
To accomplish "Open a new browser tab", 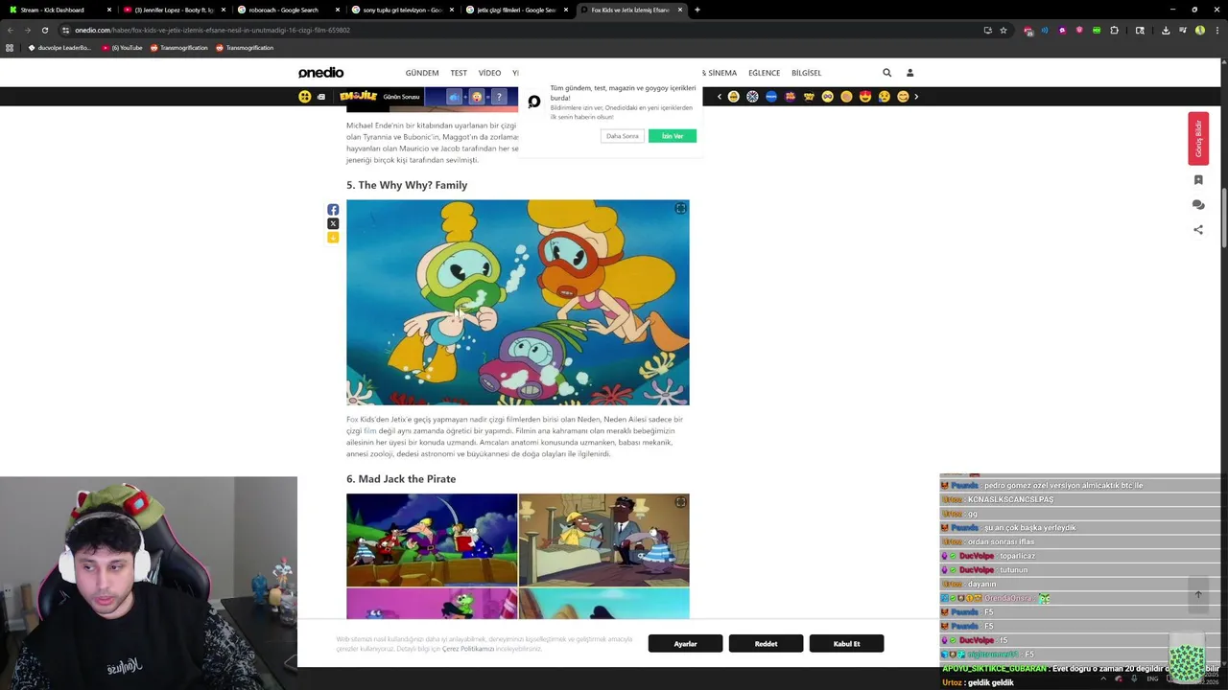I will pos(697,10).
